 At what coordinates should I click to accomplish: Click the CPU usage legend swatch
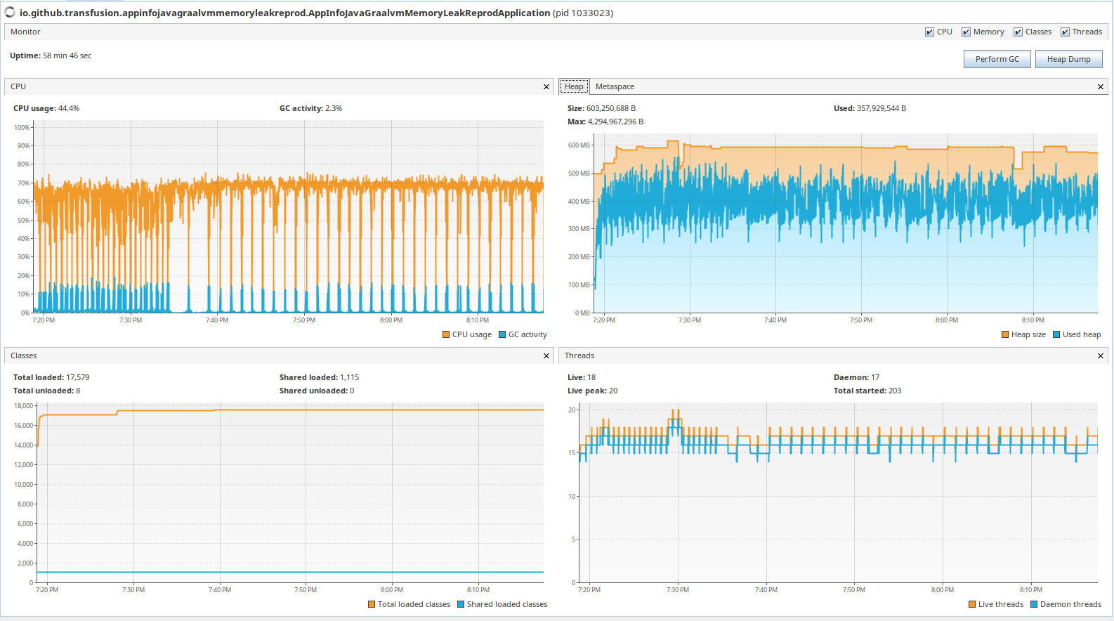pyautogui.click(x=446, y=334)
